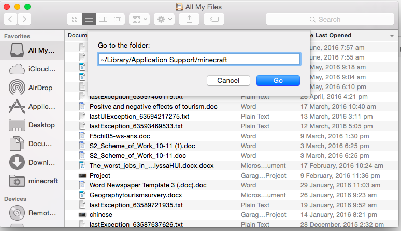The height and width of the screenshot is (231, 401).
Task: Toggle sort order on Date Last Opened
Action: tap(352, 35)
